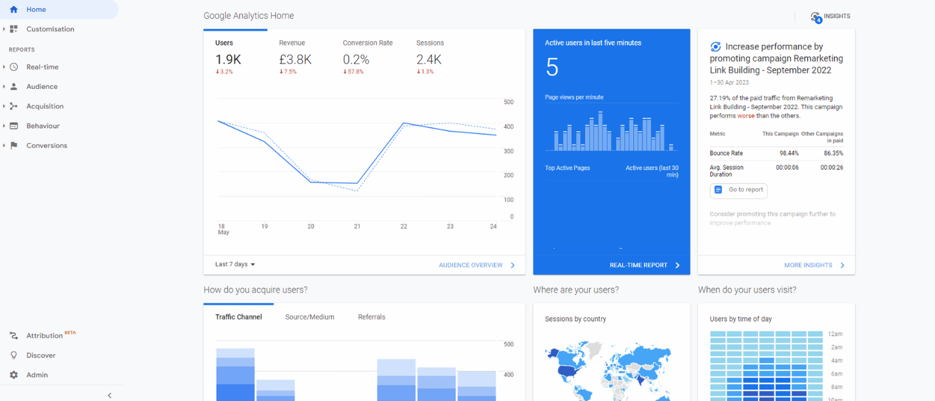Open the Audience reports icon
Viewport: 935px width, 401px height.
click(x=15, y=86)
